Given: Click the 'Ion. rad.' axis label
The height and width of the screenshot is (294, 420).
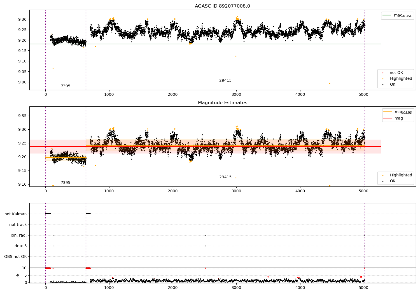Looking at the screenshot, I should click(x=19, y=235).
